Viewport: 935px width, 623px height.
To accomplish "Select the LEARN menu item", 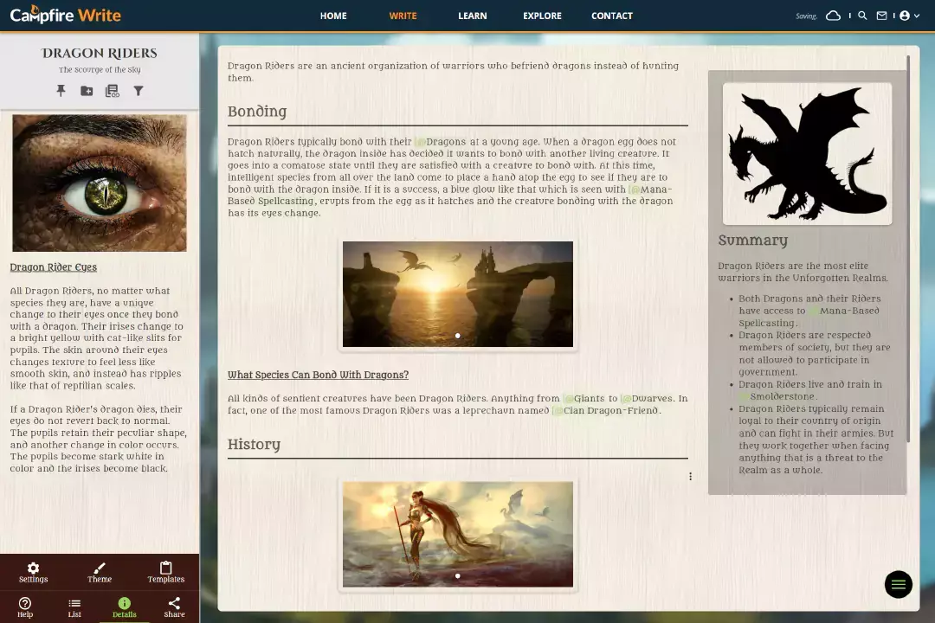I will 472,16.
